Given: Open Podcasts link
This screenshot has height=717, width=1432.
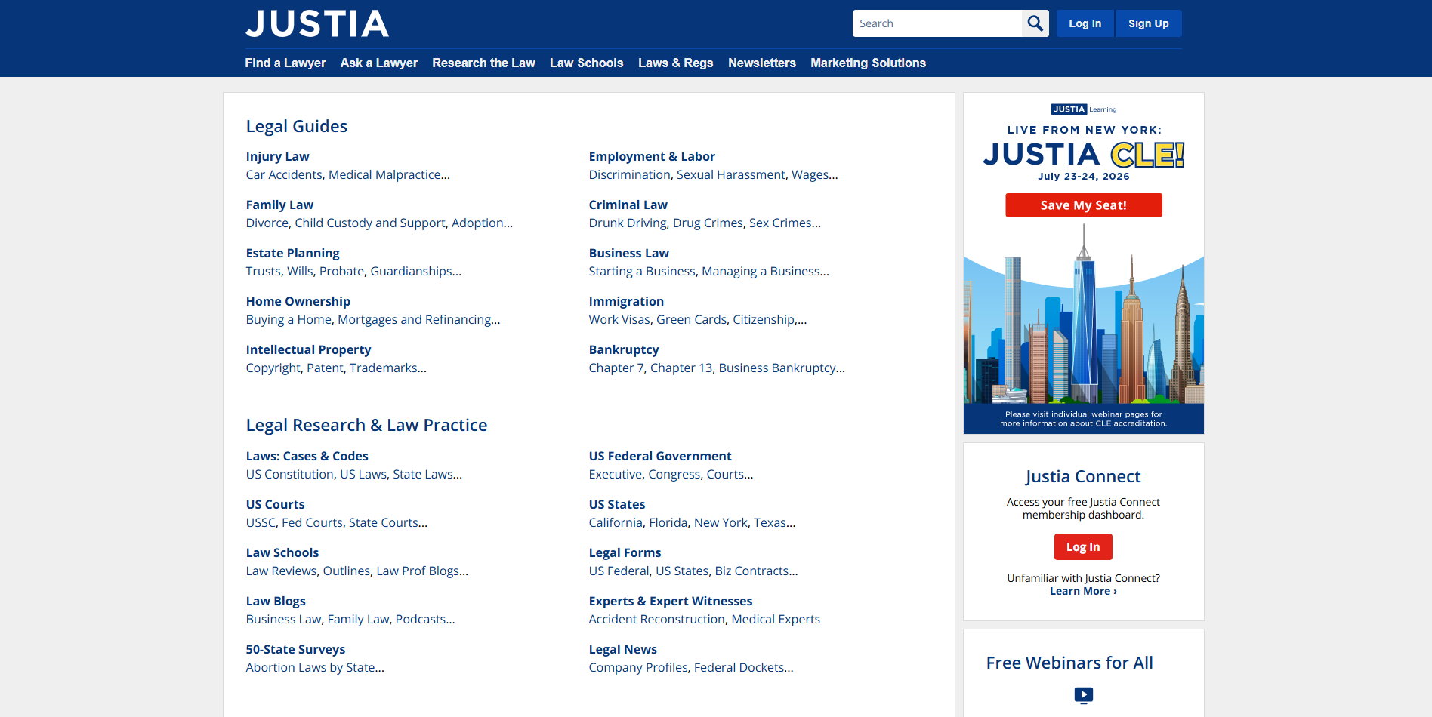Looking at the screenshot, I should [x=421, y=619].
